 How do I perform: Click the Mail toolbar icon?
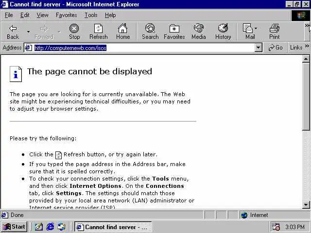pos(248,32)
